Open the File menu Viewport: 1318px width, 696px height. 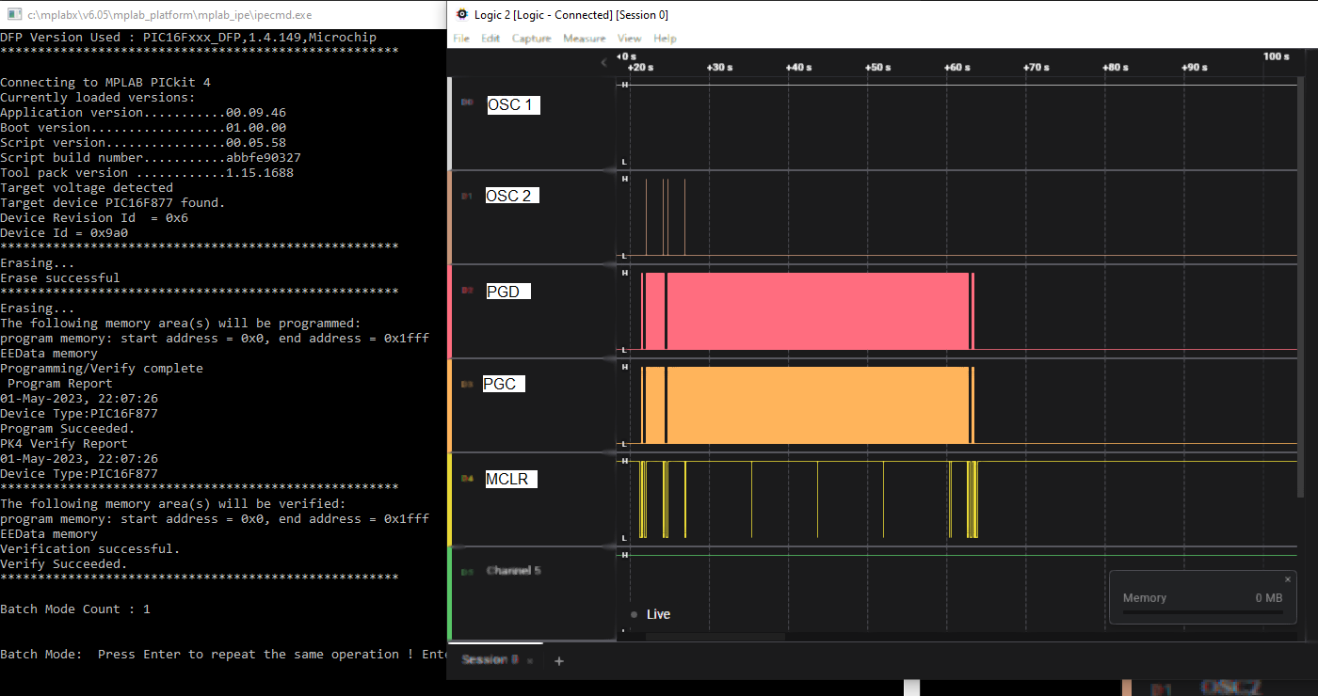click(x=461, y=39)
